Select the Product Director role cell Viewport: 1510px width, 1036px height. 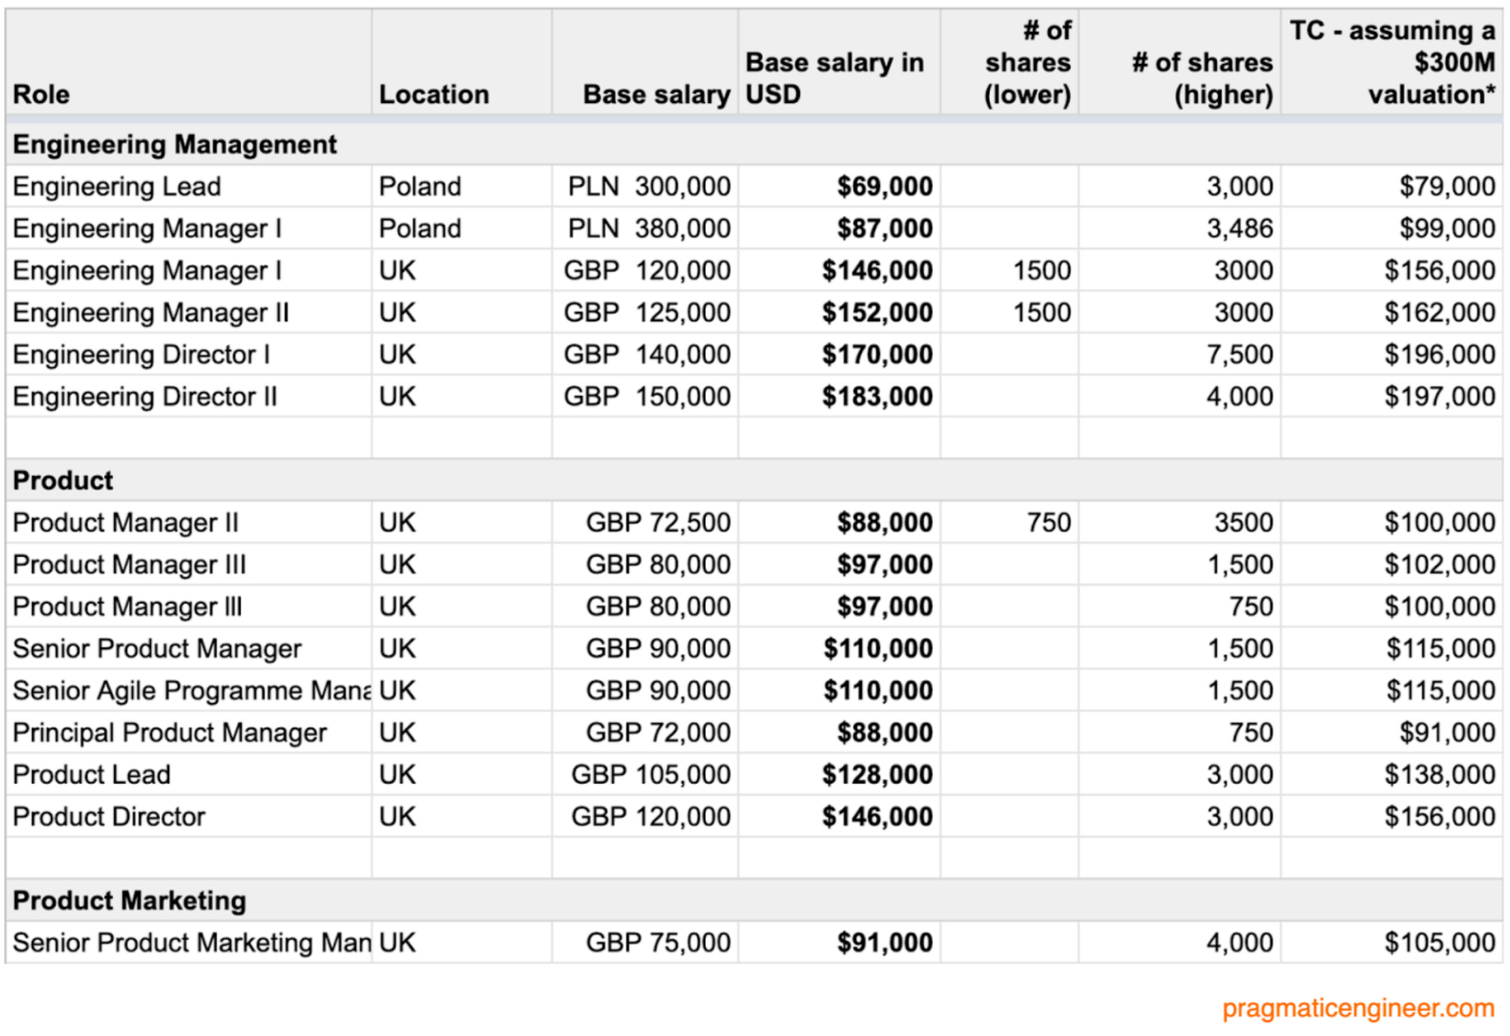[109, 817]
